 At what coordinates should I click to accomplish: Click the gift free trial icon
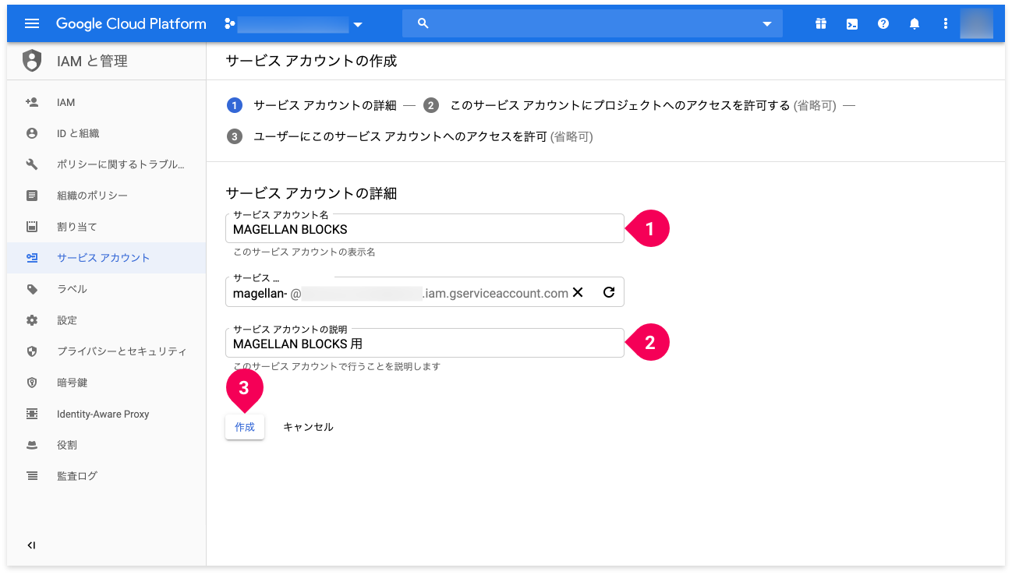coord(821,23)
